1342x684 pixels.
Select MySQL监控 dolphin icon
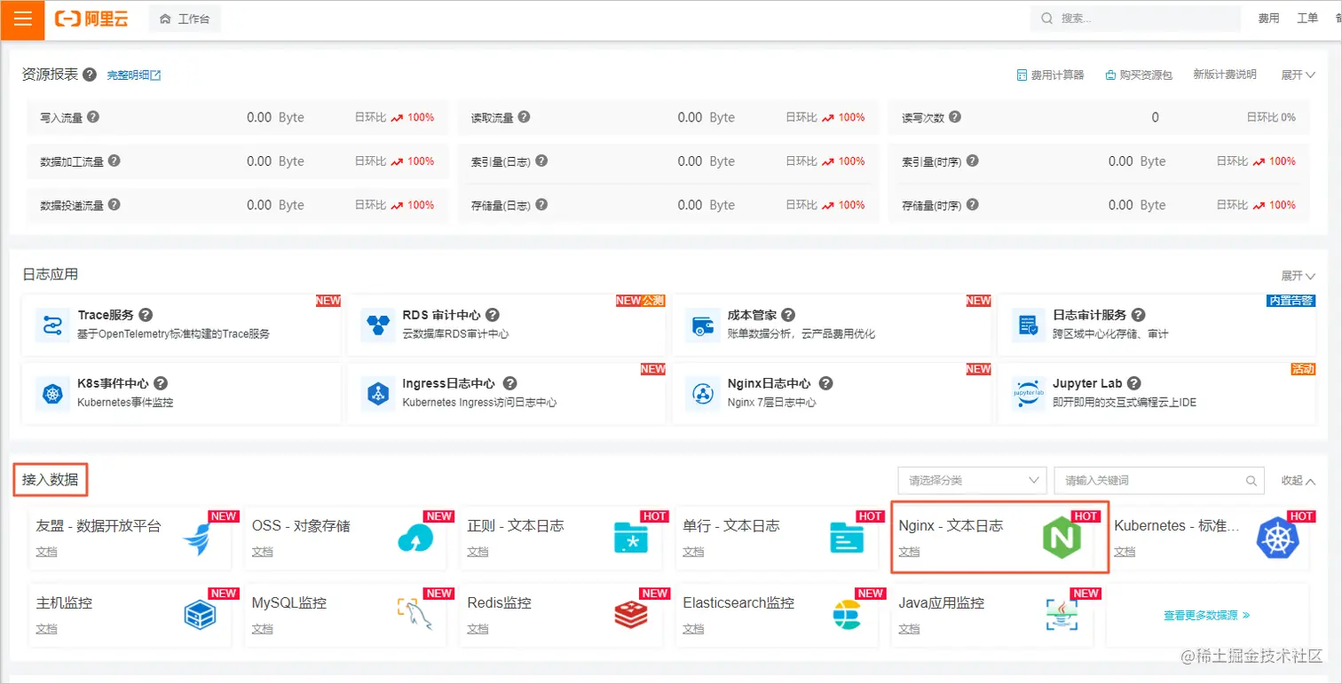(414, 614)
